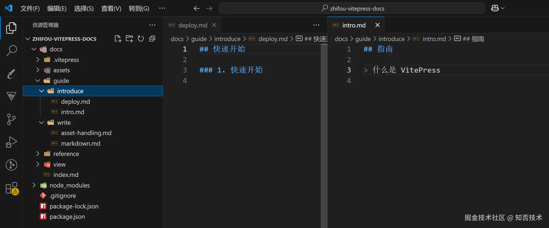Click the New File icon in explorer
The image size is (549, 228).
coord(118,39)
